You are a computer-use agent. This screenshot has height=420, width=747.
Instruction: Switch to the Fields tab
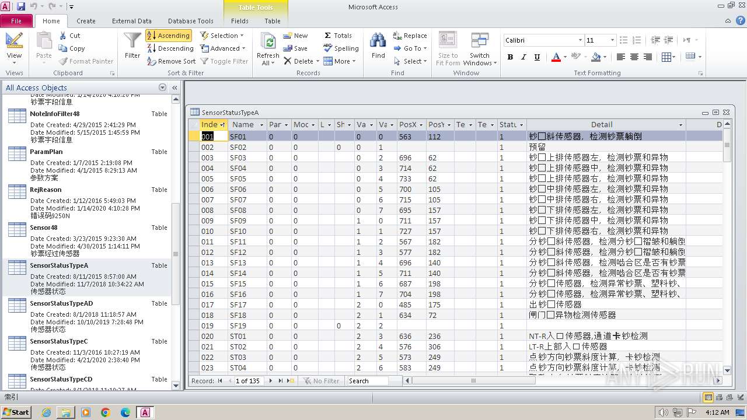tap(240, 21)
